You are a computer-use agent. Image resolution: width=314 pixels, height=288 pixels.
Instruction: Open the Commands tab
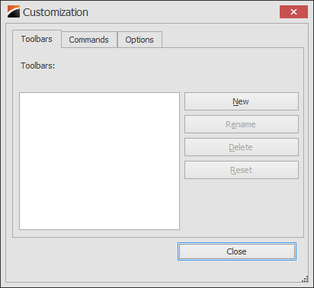point(89,40)
